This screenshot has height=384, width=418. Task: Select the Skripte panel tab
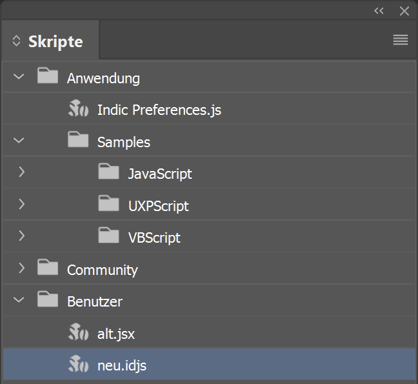pos(50,40)
